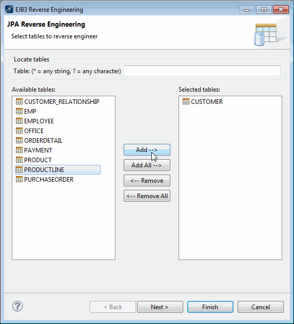Select the EMPLOYEE table name

[x=39, y=121]
